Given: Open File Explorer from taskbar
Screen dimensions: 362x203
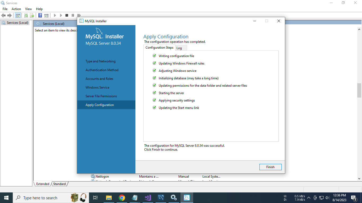Looking at the screenshot, I should (x=109, y=198).
